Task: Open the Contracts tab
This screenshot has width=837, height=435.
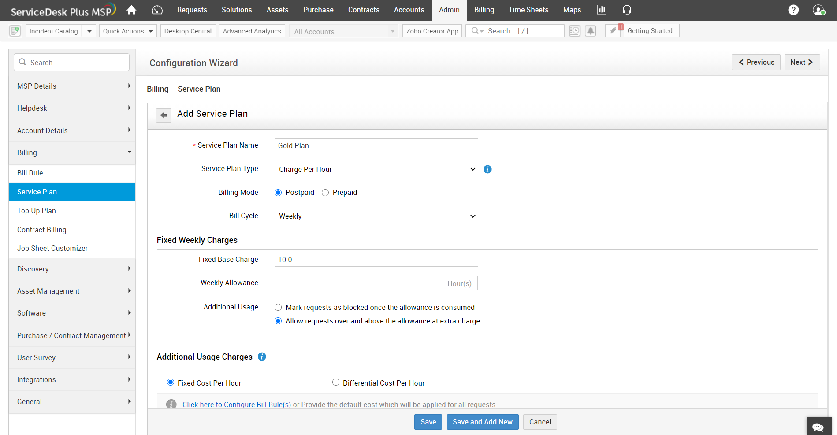Action: point(364,10)
